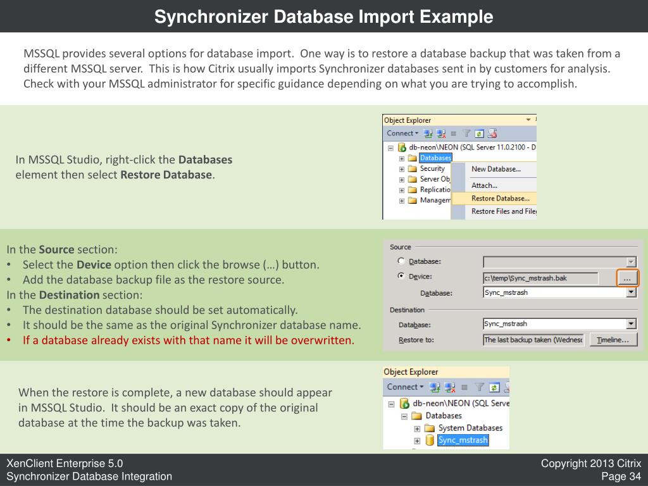648x486 pixels.
Task: Expand the Security node
Action: coord(402,169)
